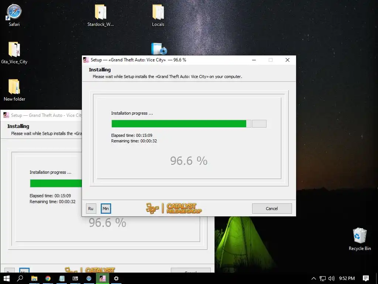Select the New folder desktop icon
This screenshot has width=378, height=284.
click(x=14, y=90)
